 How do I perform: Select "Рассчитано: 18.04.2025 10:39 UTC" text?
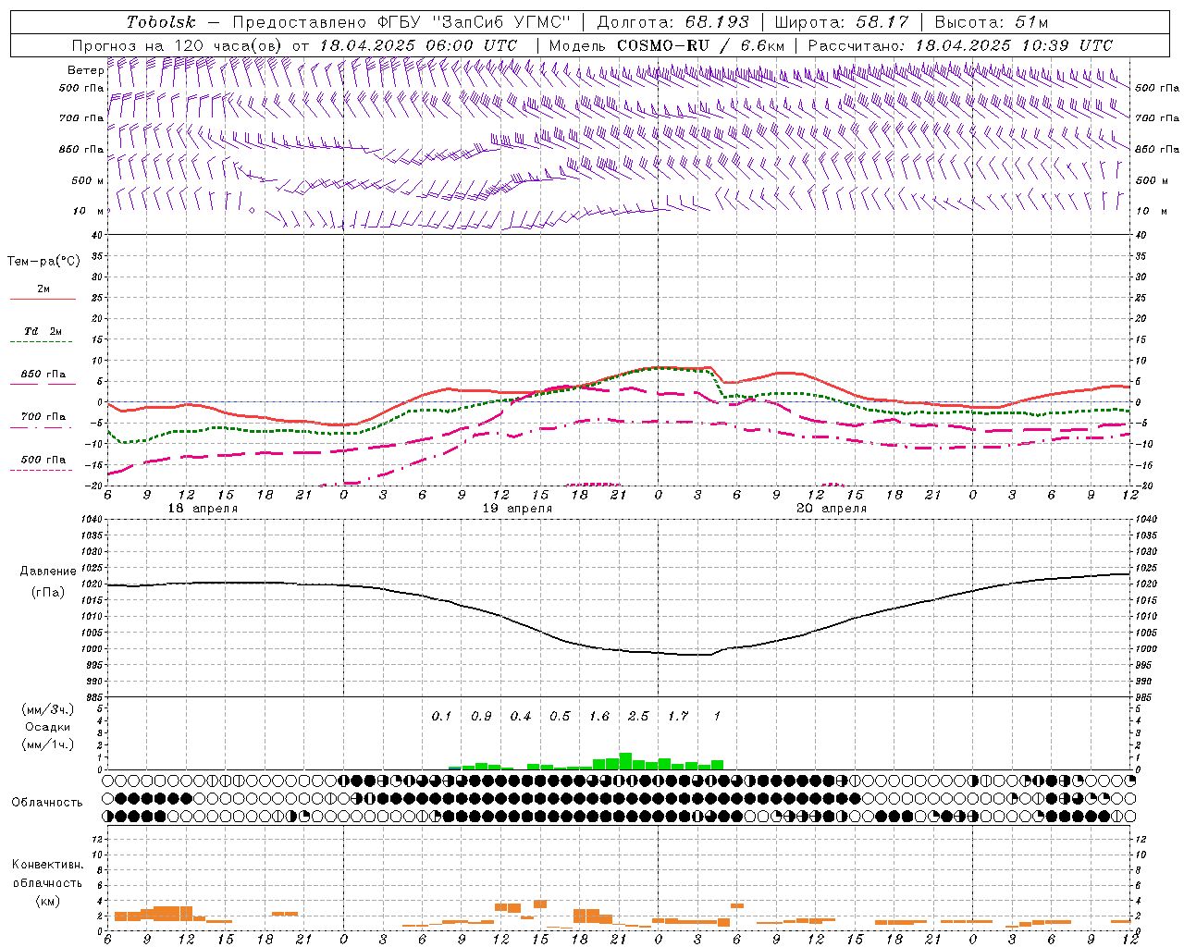pyautogui.click(x=960, y=45)
